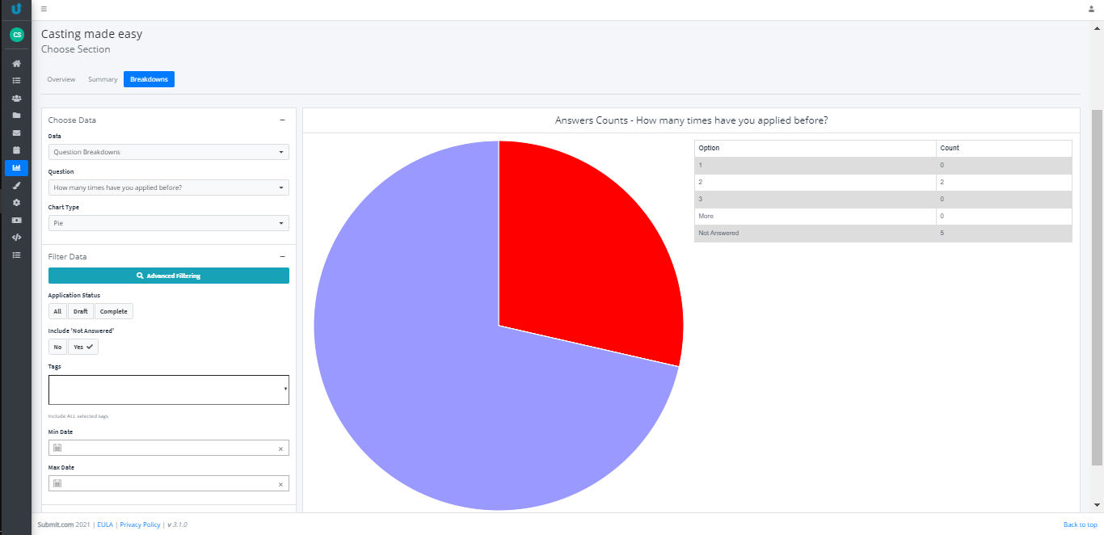Set Include 'Not Answered' to No
This screenshot has width=1104, height=535.
(57, 347)
